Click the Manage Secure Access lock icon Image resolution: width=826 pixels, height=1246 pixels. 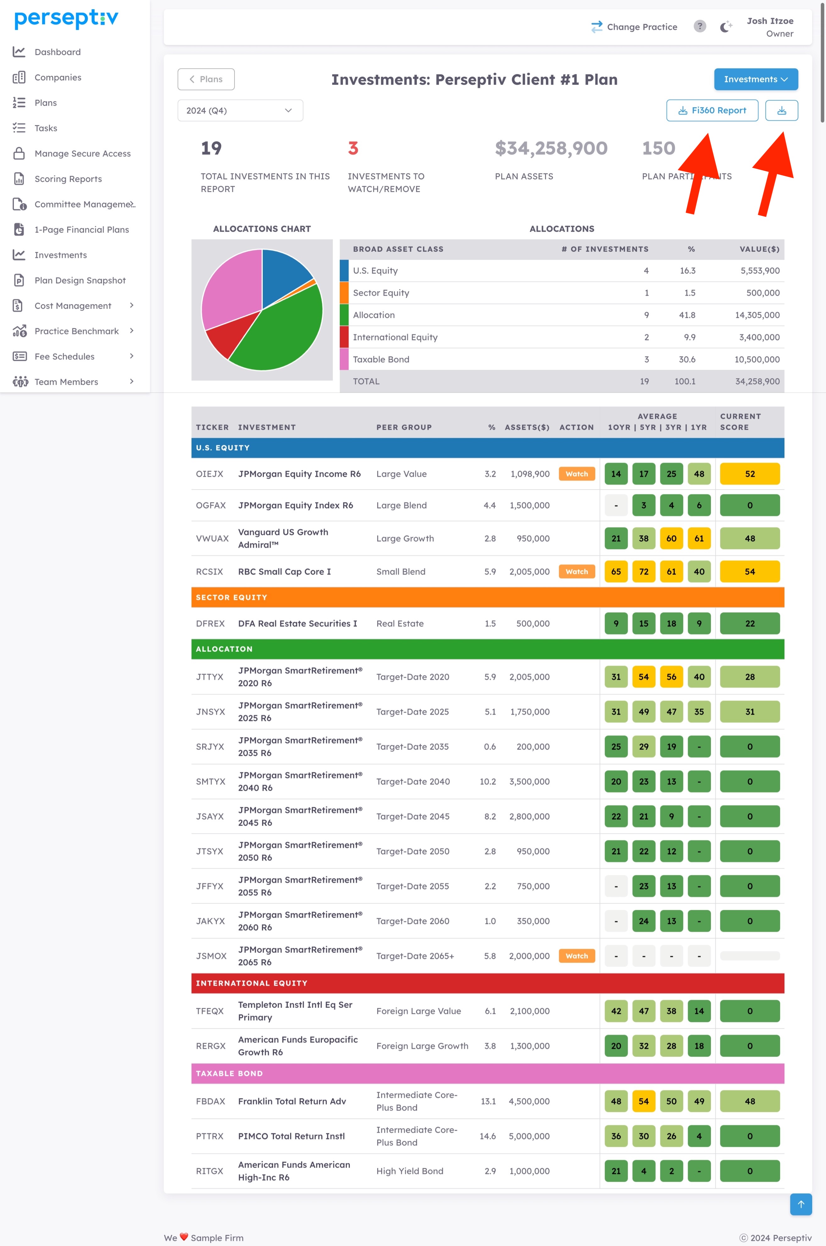(x=19, y=153)
